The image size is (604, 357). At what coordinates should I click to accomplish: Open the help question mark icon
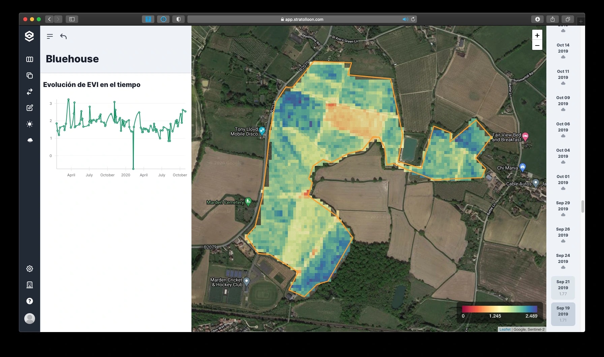30,301
